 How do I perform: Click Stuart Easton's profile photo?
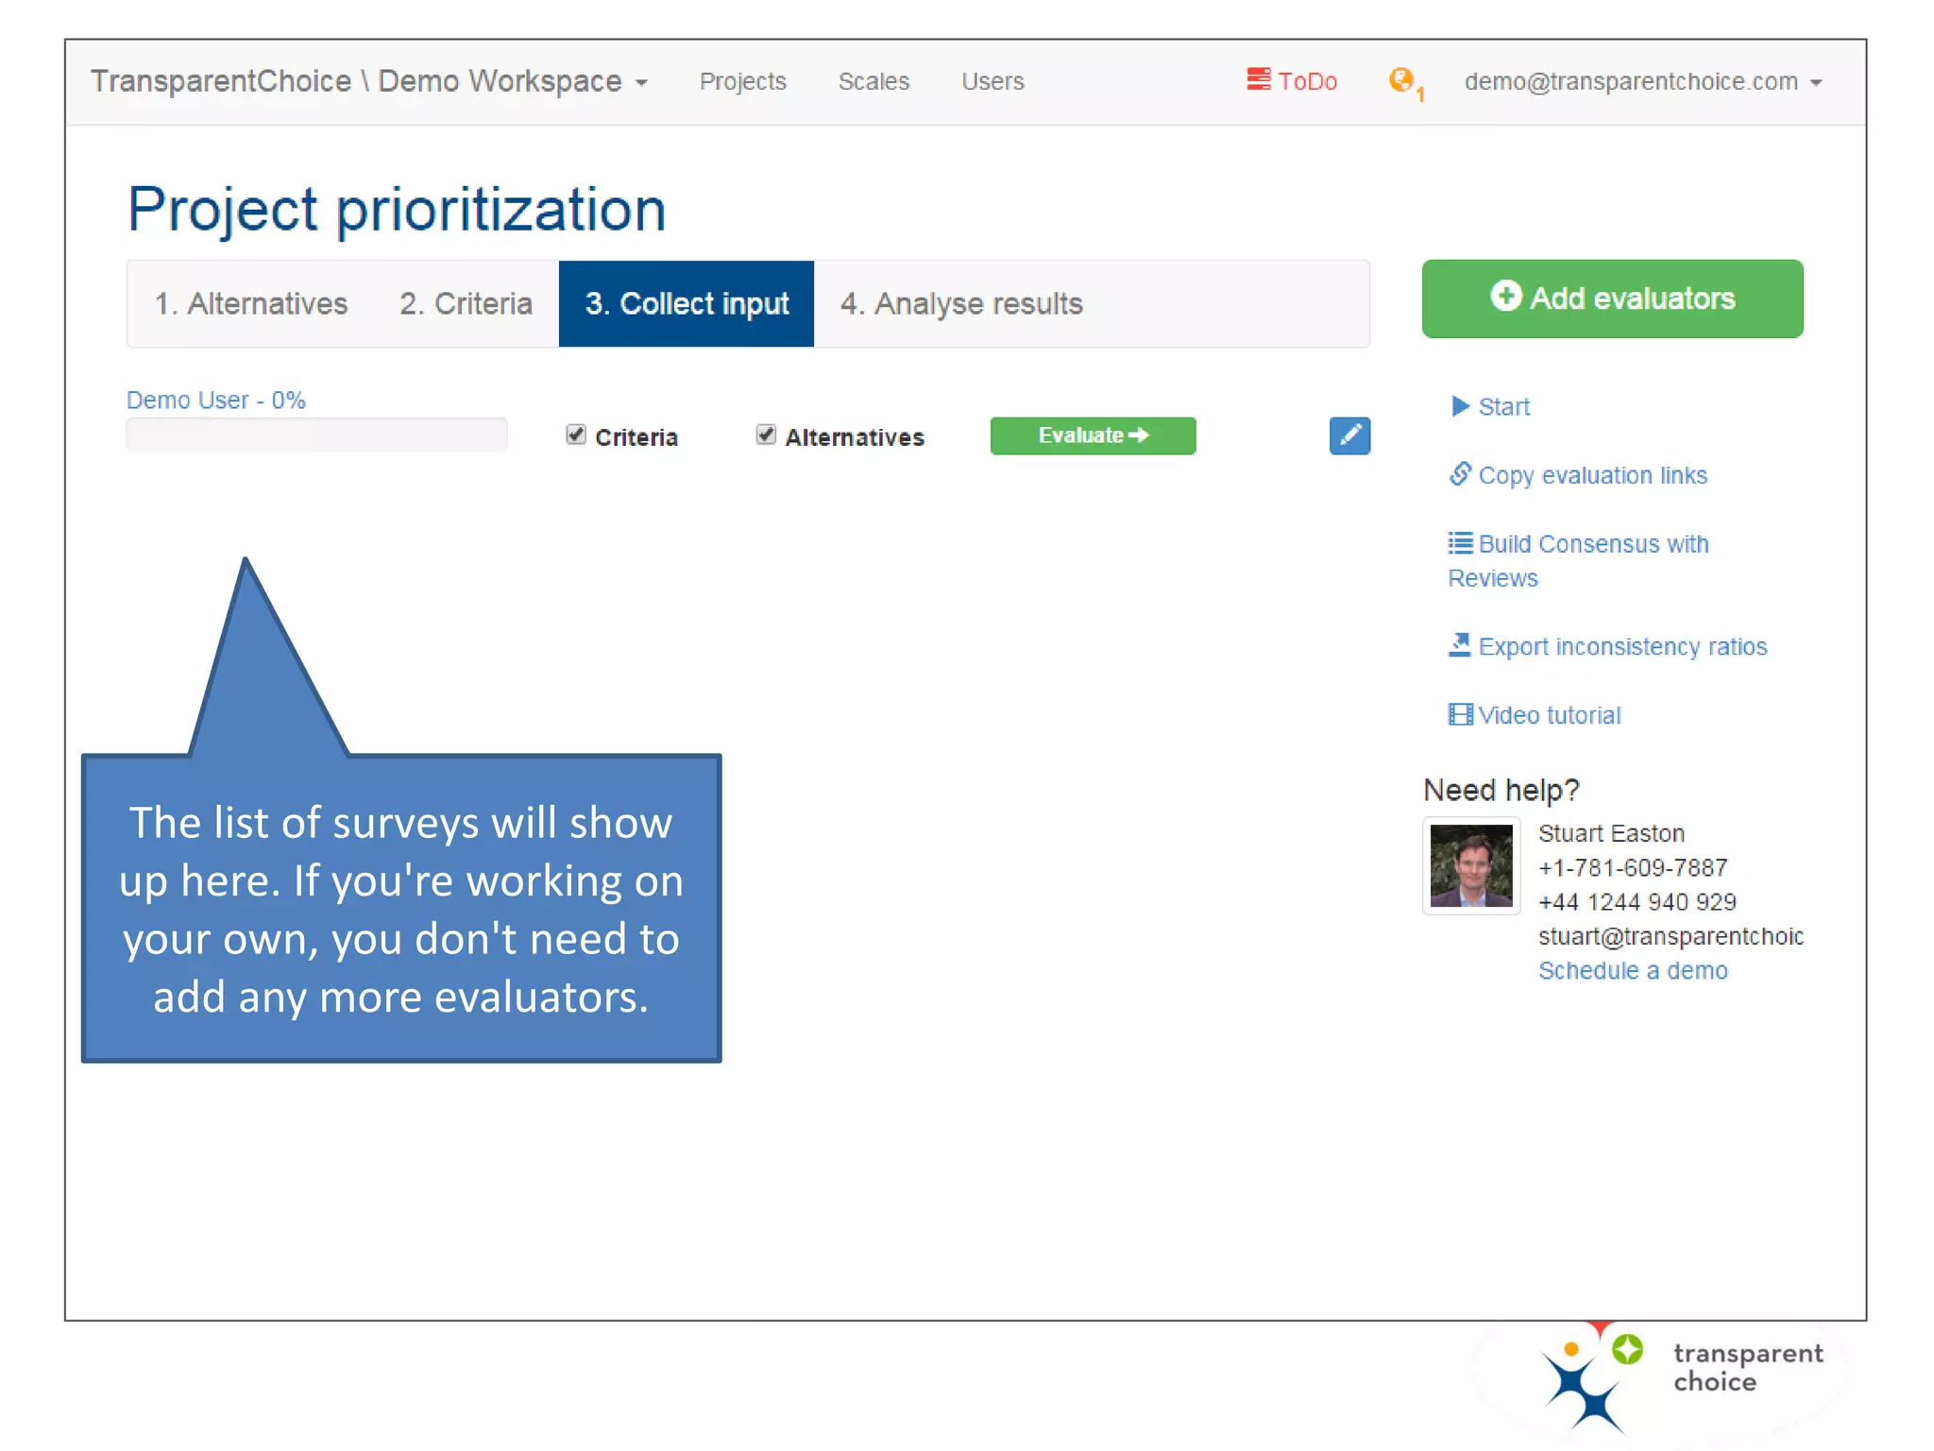click(x=1471, y=865)
